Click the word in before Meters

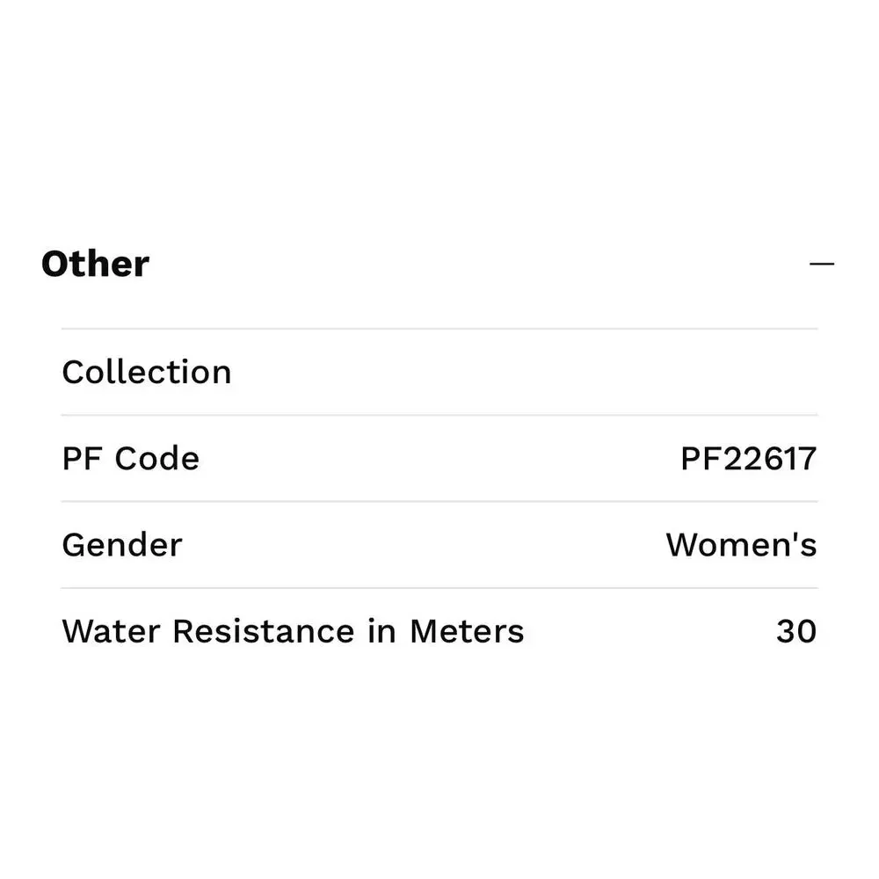381,631
